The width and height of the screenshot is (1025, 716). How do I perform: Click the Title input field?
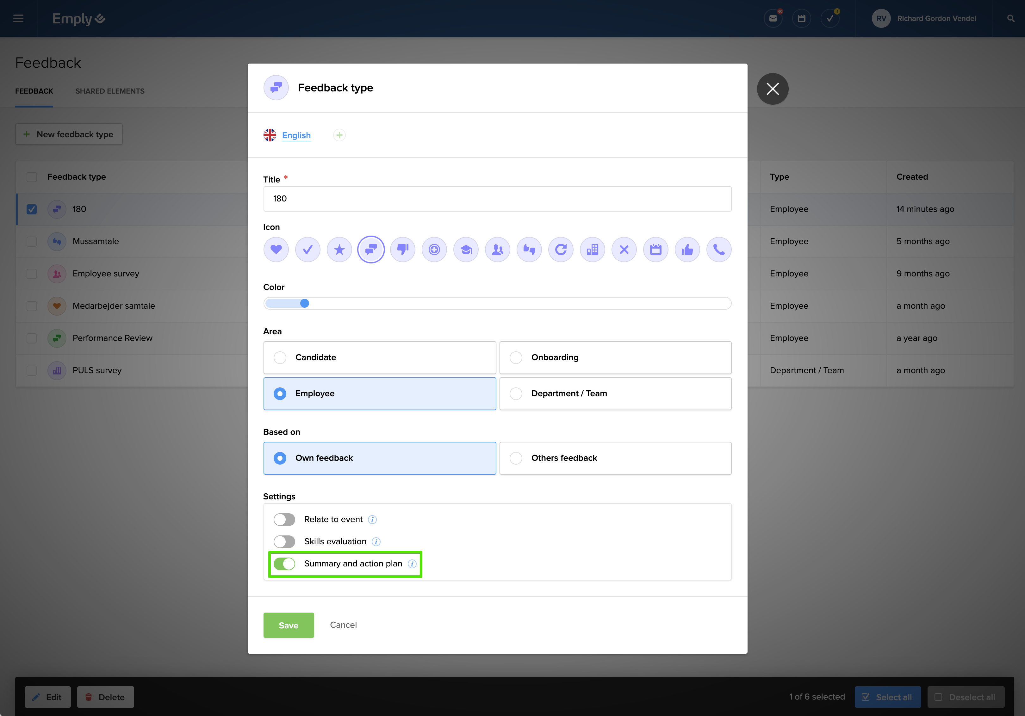497,199
